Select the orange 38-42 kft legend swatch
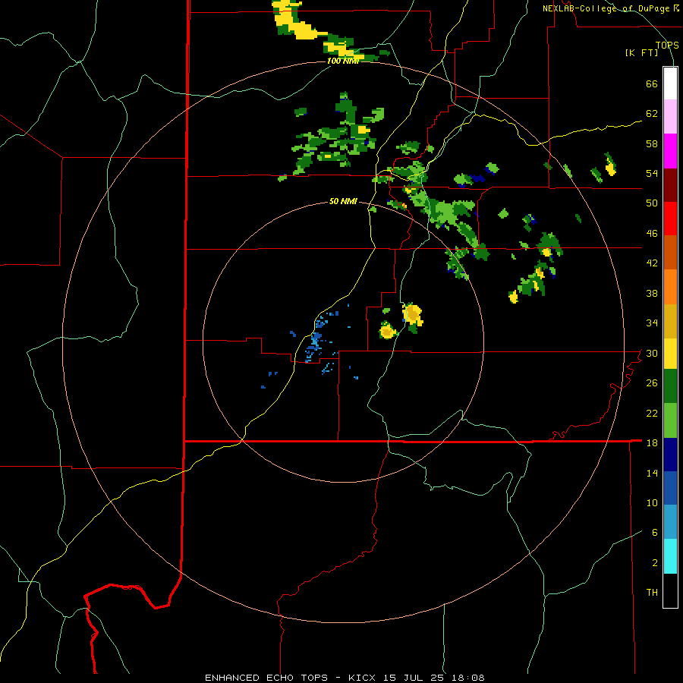683x683 pixels. pos(670,287)
